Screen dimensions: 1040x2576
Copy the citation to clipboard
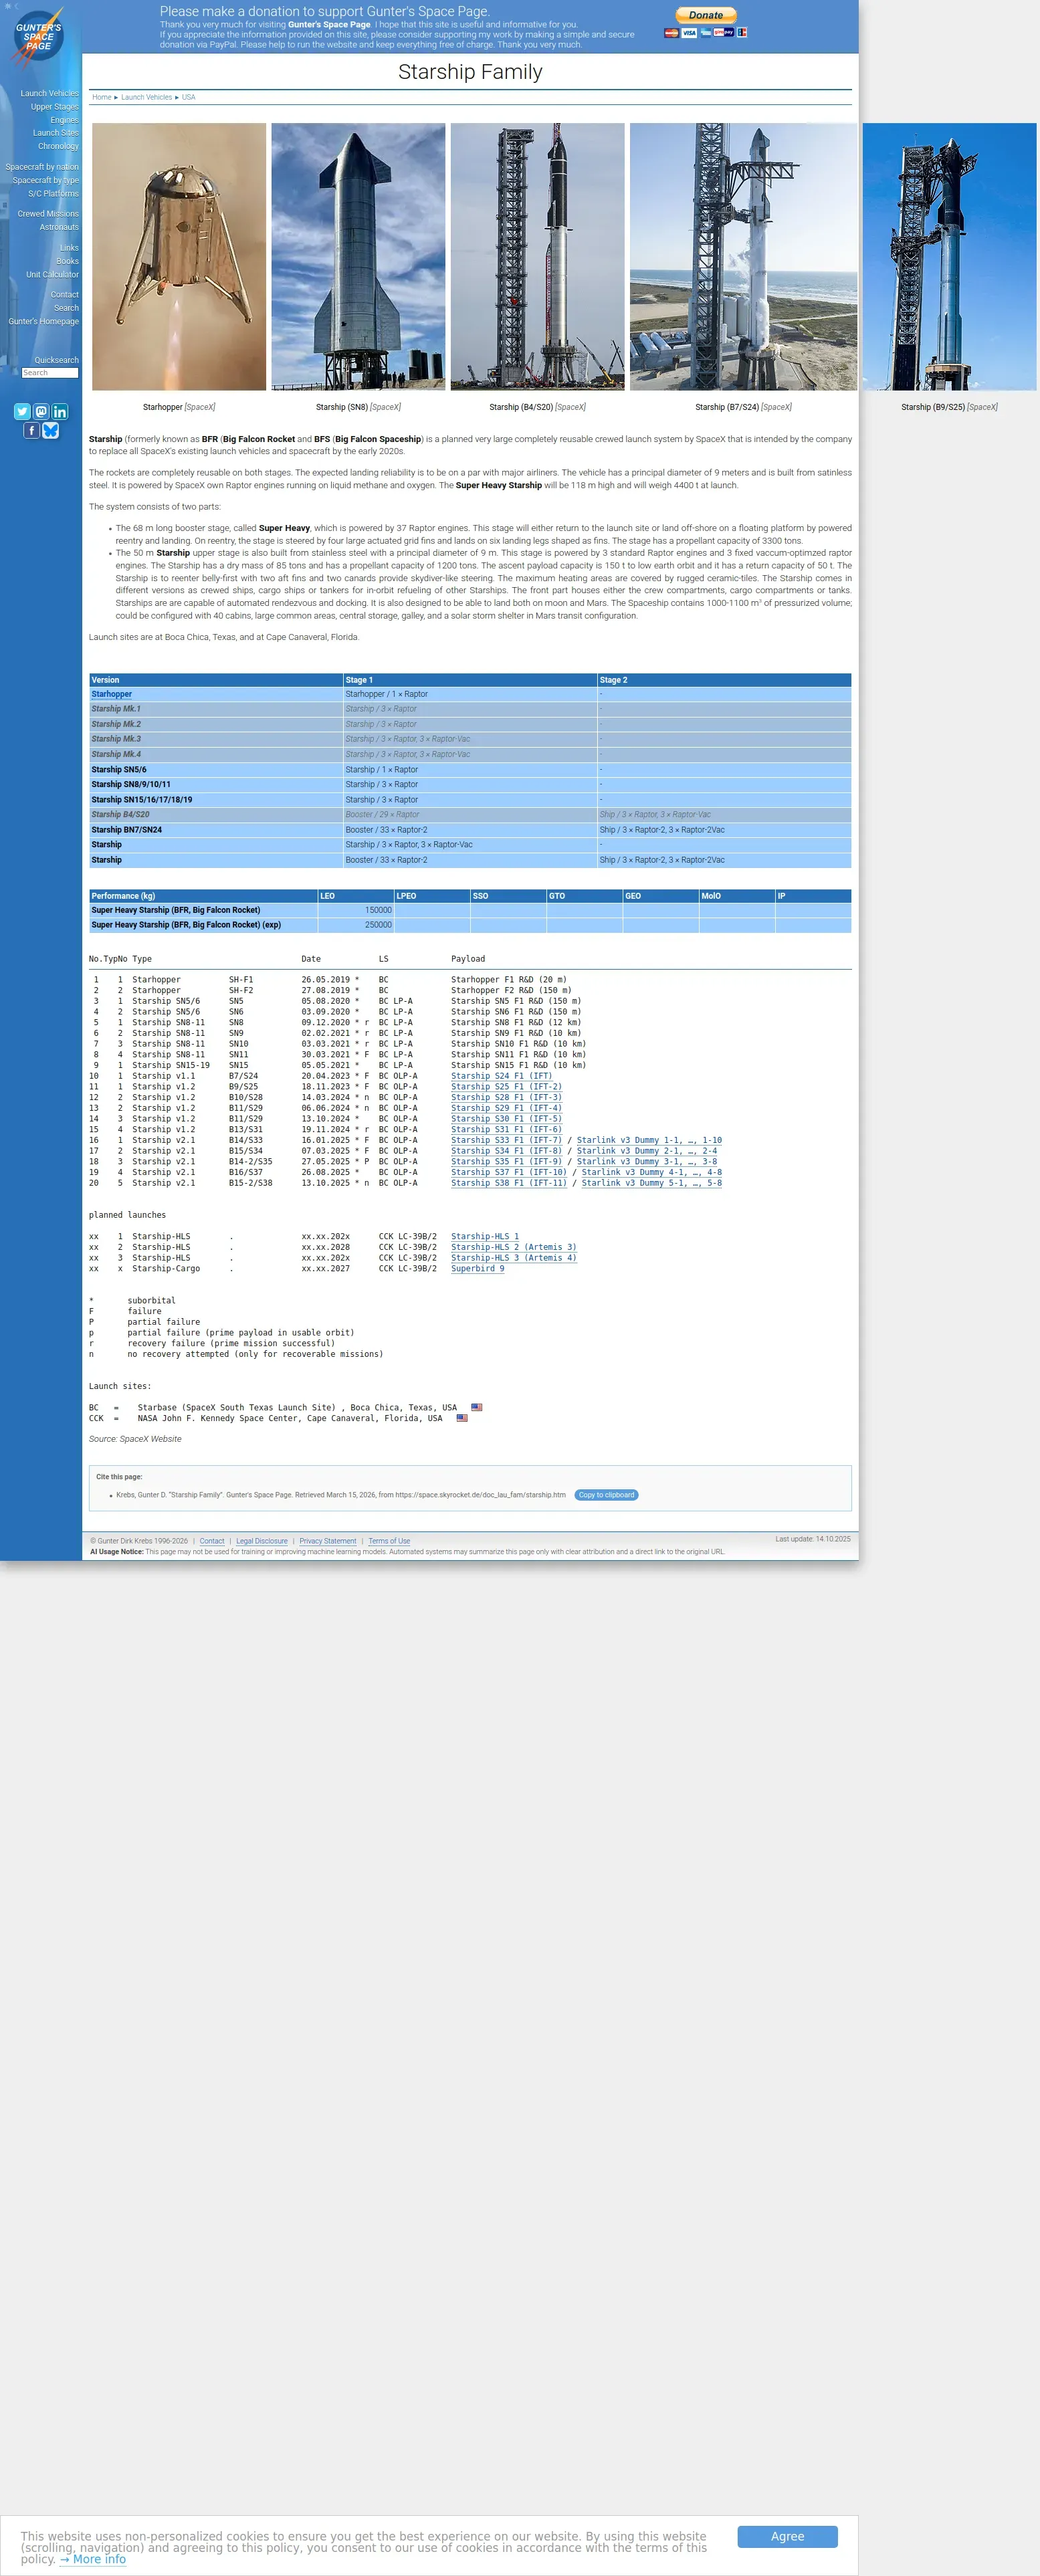(x=606, y=1495)
